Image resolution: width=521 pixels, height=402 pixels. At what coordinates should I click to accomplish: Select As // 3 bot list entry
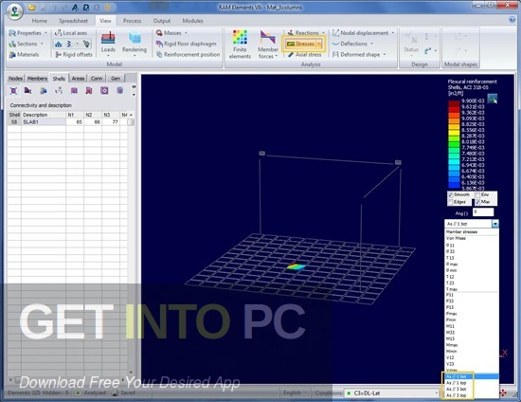point(472,389)
